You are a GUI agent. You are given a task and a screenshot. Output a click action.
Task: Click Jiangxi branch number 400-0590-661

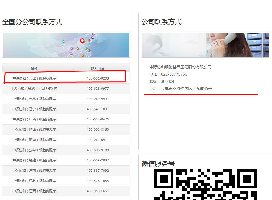click(98, 191)
